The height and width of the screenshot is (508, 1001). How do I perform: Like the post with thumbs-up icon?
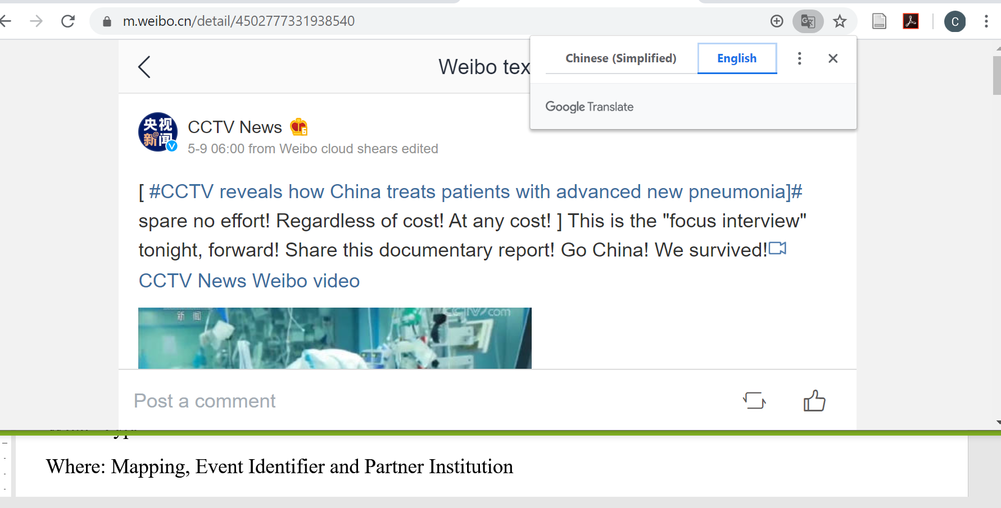point(814,401)
